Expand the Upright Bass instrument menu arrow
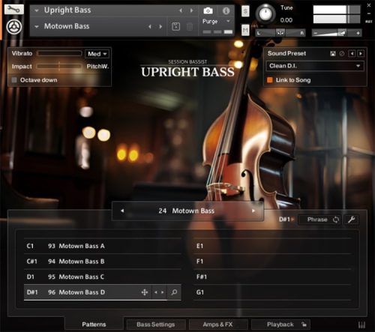375x332 pixels. pyautogui.click(x=37, y=10)
